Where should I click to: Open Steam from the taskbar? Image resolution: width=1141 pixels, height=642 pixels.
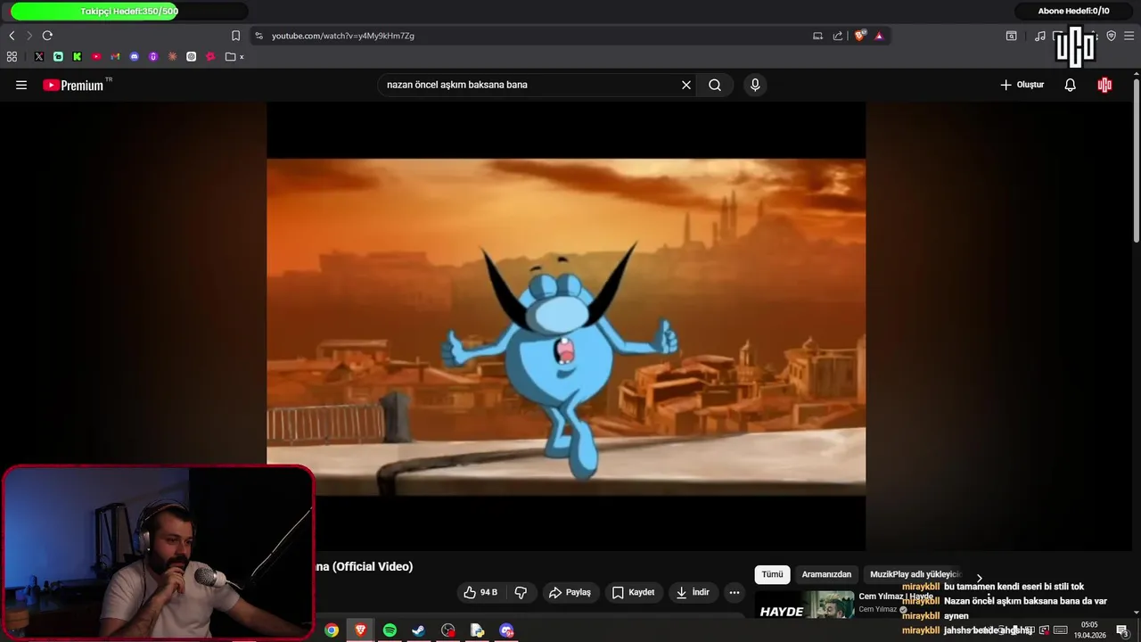point(418,630)
